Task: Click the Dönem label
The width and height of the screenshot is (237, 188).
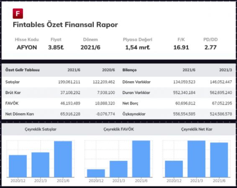Action: coord(90,40)
